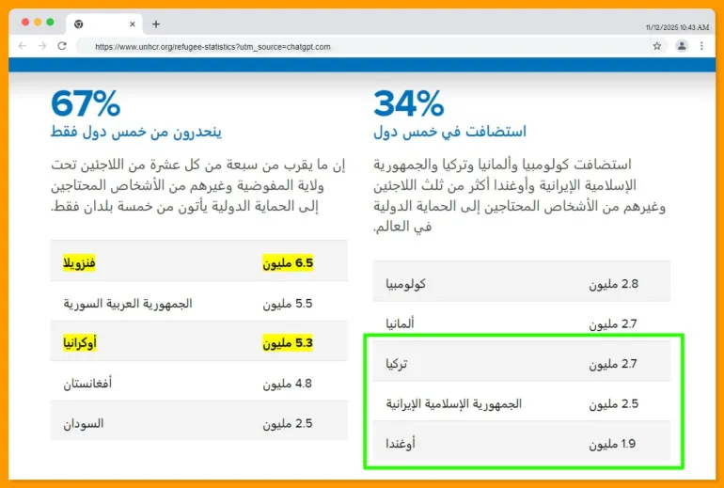Select the السودان row label
This screenshot has height=488, width=724.
pyautogui.click(x=83, y=423)
